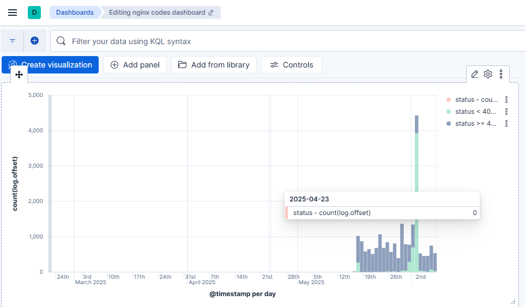Open the panel more actions menu
The image size is (525, 307).
click(501, 74)
